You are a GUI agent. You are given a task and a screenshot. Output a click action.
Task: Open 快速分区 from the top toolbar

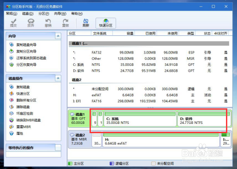click(105, 23)
